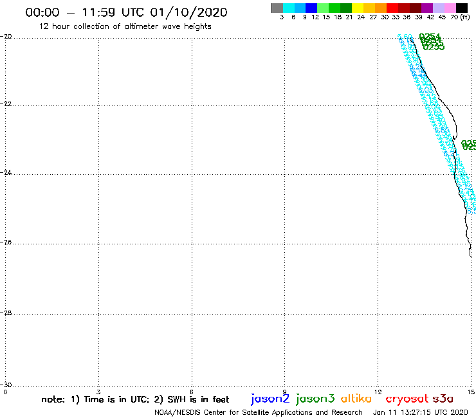476x418 pixels.
Task: Click the '3' longitude axis label
Action: [98, 392]
